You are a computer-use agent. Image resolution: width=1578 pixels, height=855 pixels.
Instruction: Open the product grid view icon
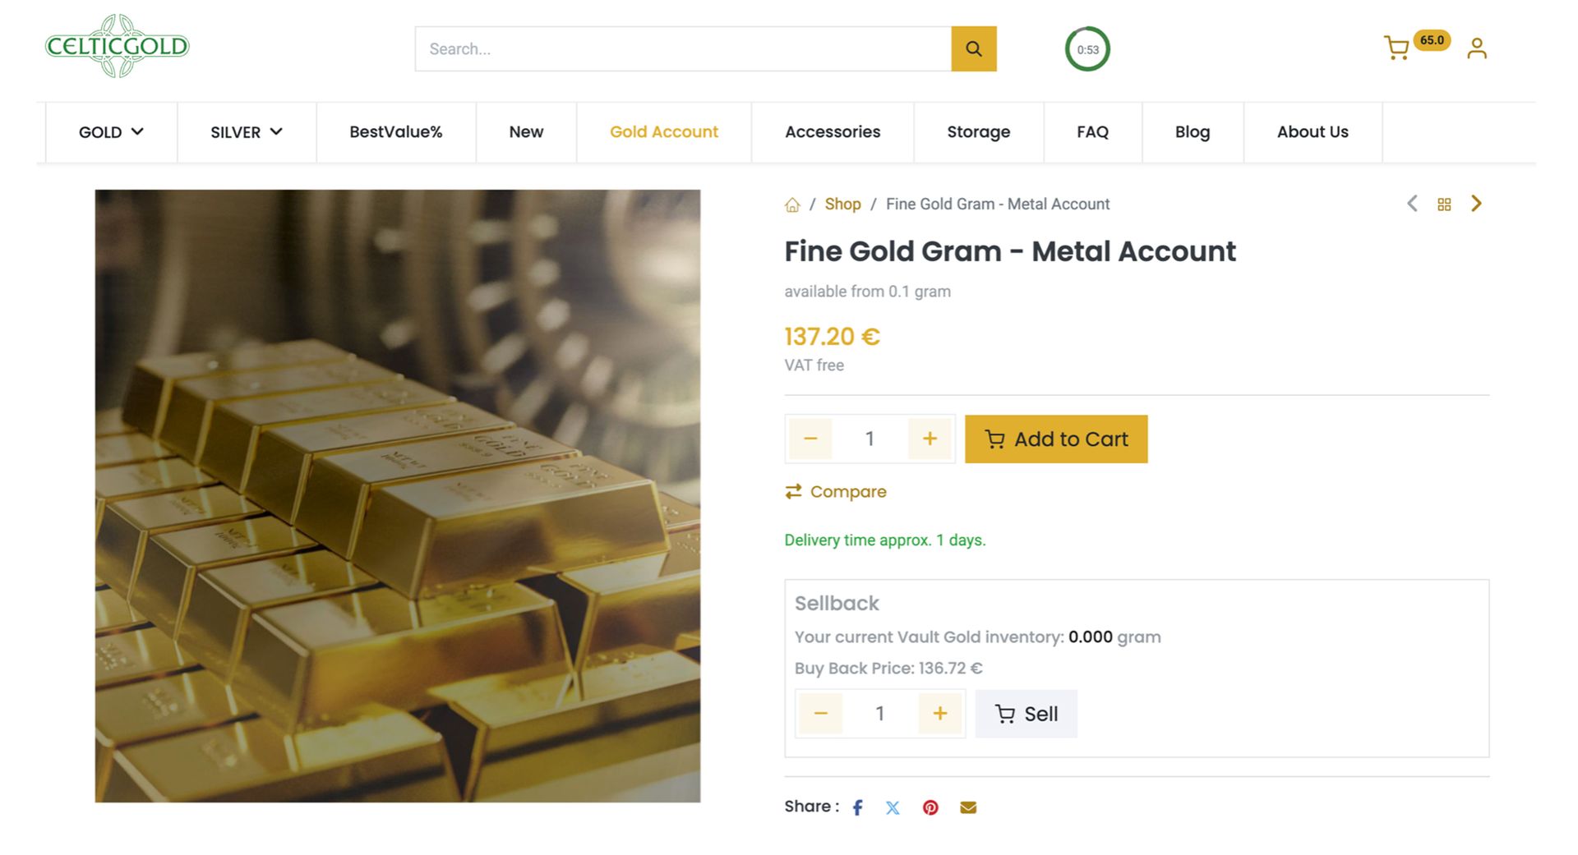click(x=1444, y=205)
